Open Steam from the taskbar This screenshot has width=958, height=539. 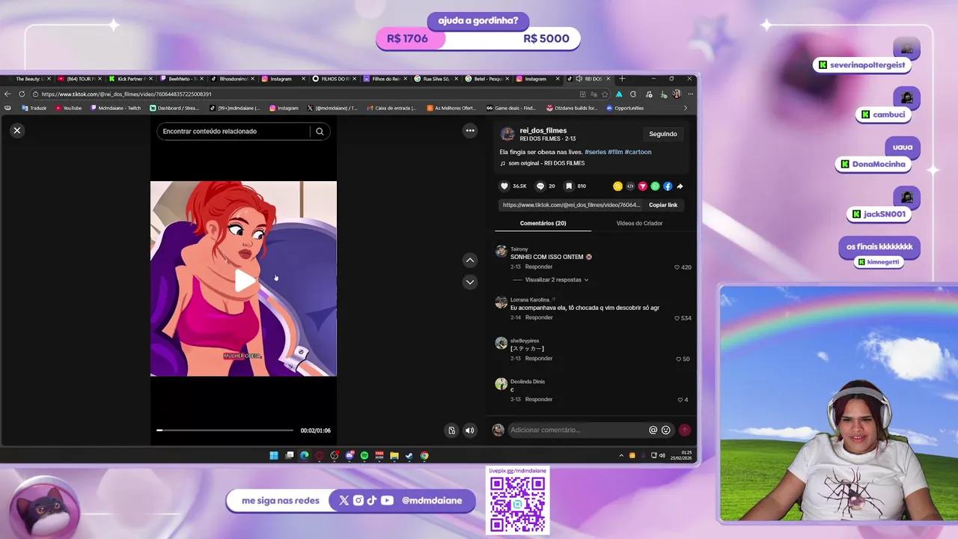pos(409,455)
